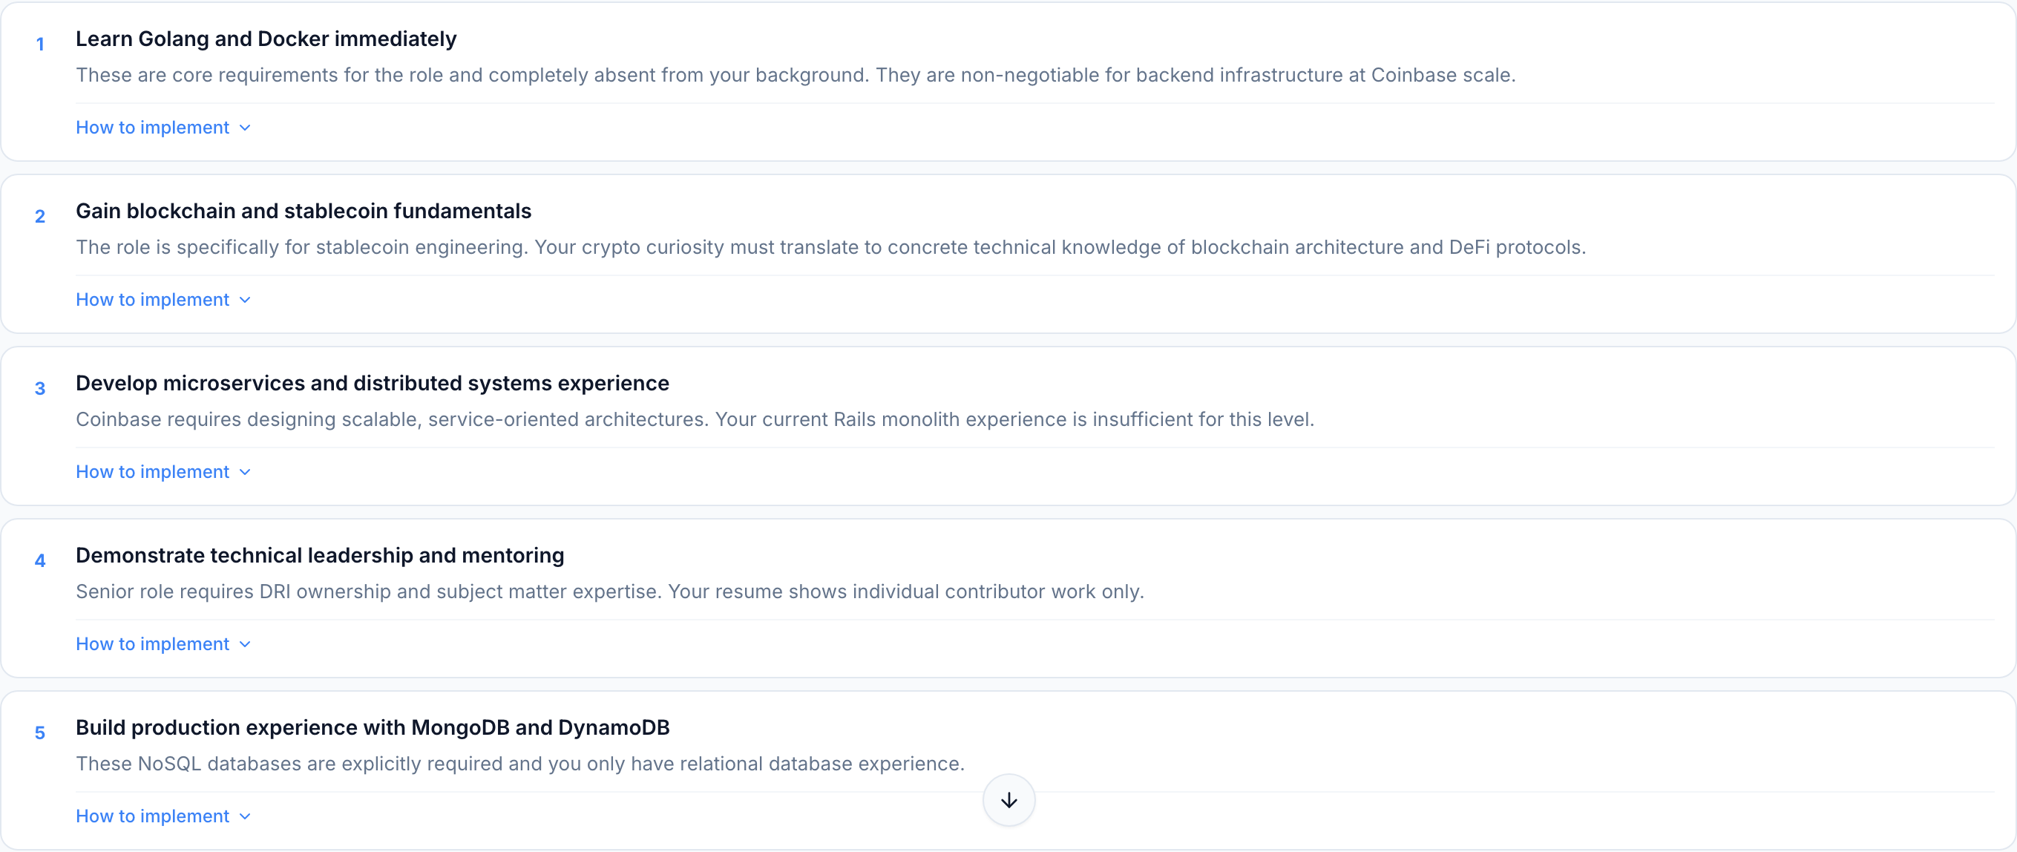This screenshot has width=2017, height=852.
Task: Click the number 4 recommendation badge
Action: (x=40, y=562)
